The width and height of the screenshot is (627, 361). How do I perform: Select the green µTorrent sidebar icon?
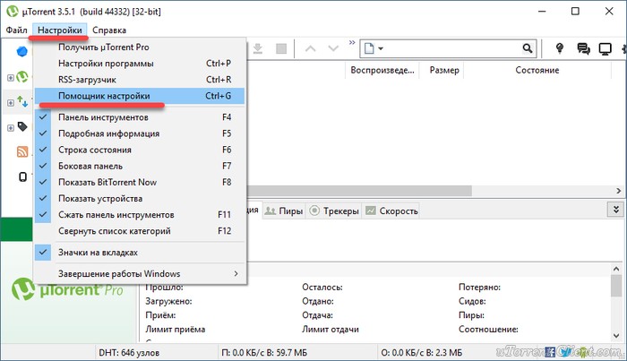22,77
